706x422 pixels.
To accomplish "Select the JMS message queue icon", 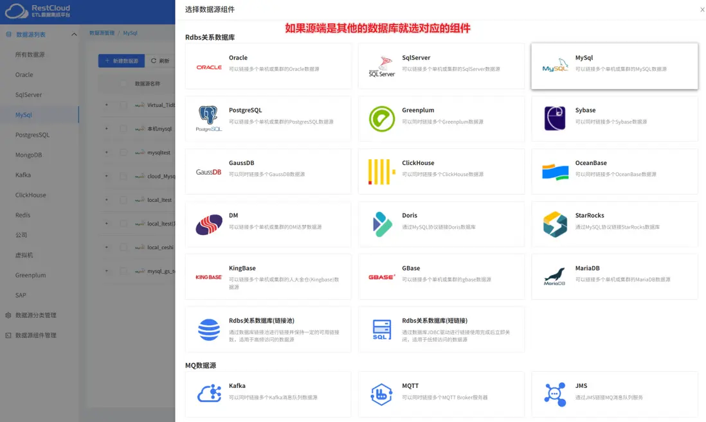I will pyautogui.click(x=555, y=394).
